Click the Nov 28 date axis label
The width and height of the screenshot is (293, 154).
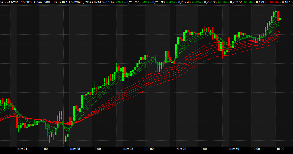tap(128, 149)
